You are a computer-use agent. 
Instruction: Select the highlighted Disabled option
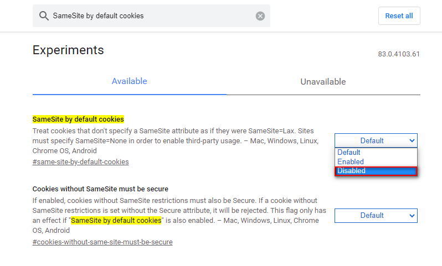click(x=376, y=171)
